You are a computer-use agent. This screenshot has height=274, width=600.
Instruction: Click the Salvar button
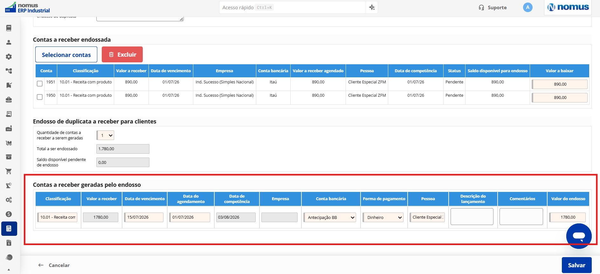(576, 265)
